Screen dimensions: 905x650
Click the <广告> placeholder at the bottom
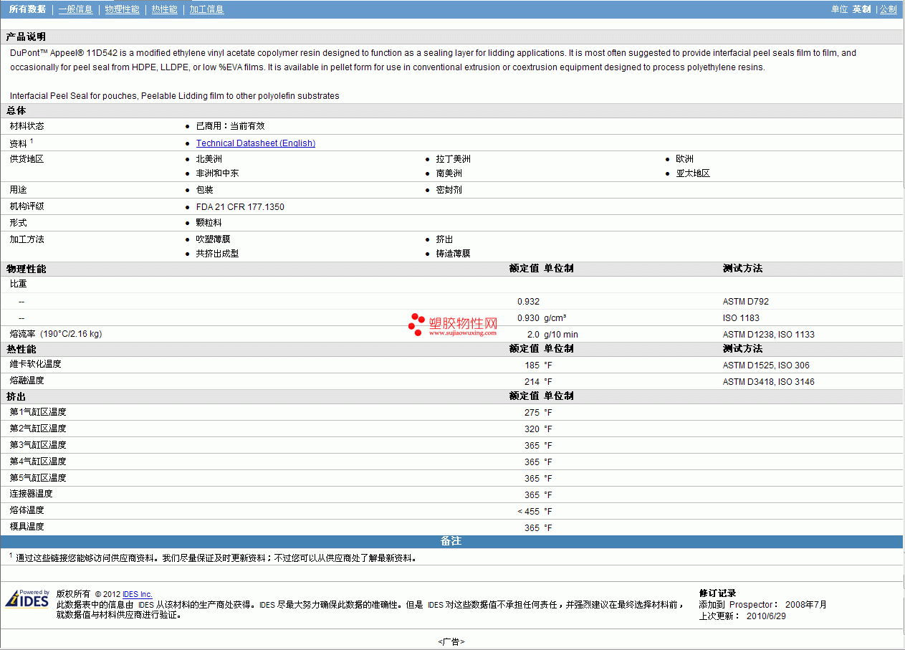(x=451, y=641)
